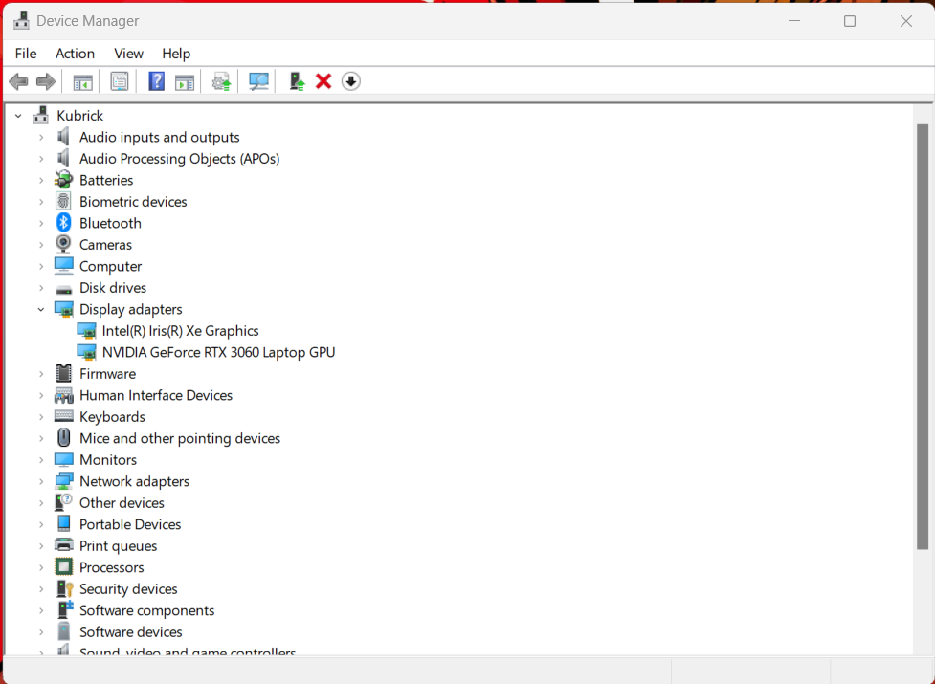
Task: Collapse the Kubrick root node
Action: (18, 116)
